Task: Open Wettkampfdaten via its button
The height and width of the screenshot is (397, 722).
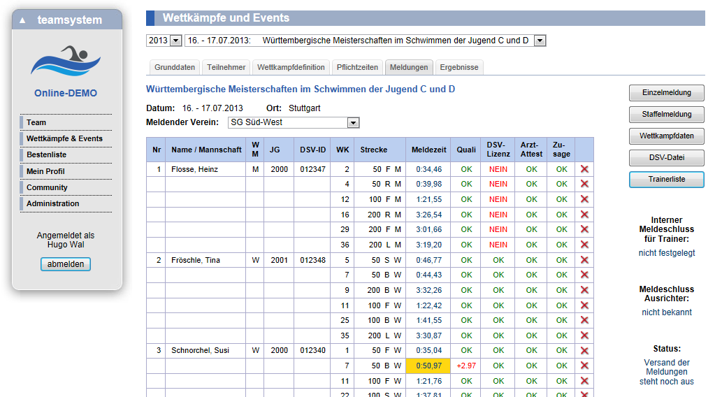Action: [667, 136]
